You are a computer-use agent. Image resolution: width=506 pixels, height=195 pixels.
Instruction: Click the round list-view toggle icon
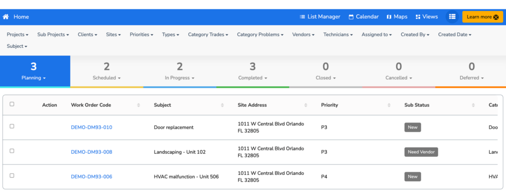[452, 17]
